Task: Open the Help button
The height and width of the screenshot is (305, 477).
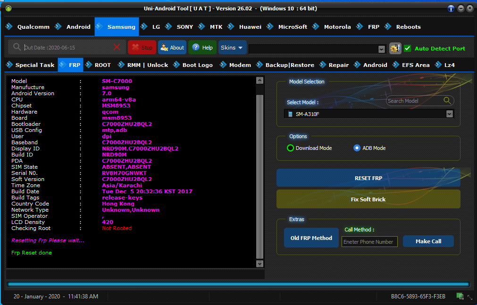Action: click(202, 48)
